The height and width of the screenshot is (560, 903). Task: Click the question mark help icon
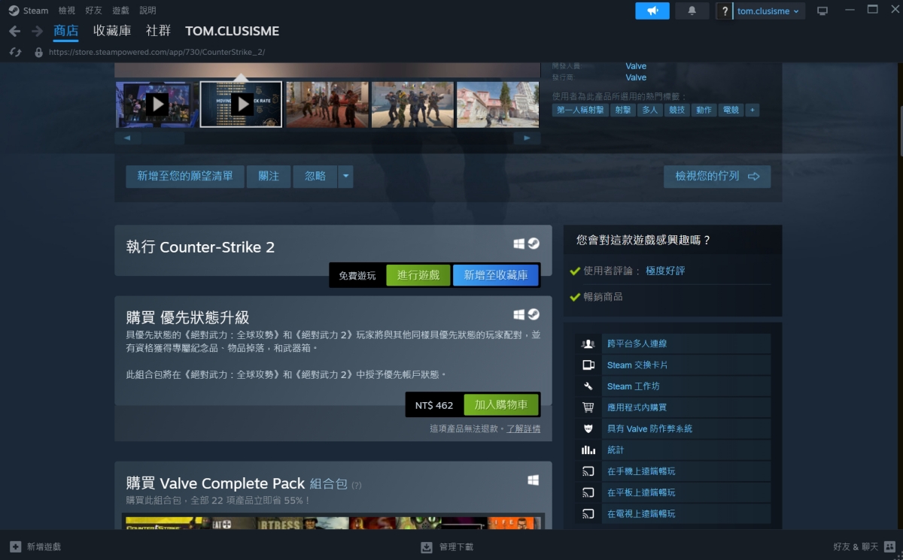coord(724,11)
